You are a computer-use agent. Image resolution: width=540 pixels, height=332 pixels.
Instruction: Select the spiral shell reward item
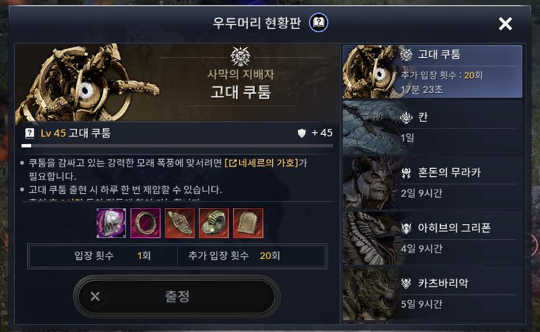click(213, 223)
